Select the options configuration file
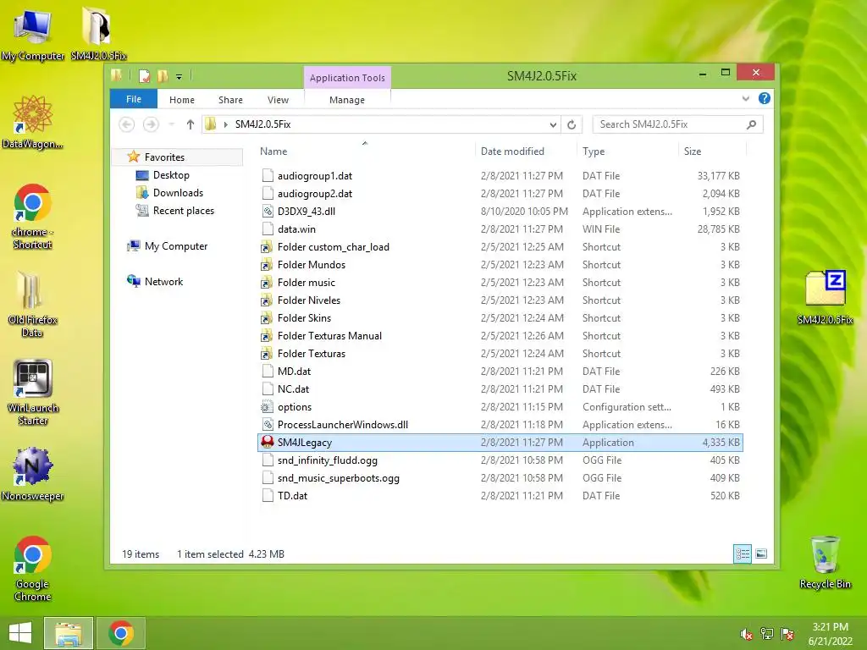The image size is (867, 650). point(500,407)
